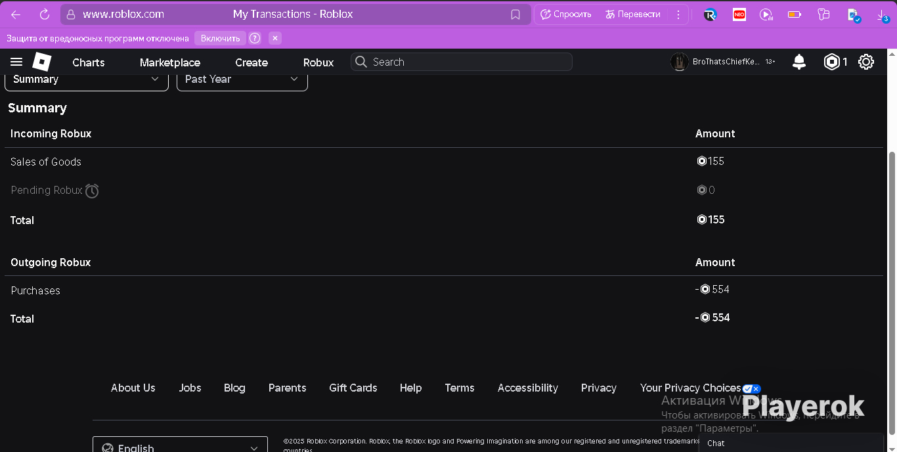Bookmark this page with the bookmark icon

(x=515, y=14)
